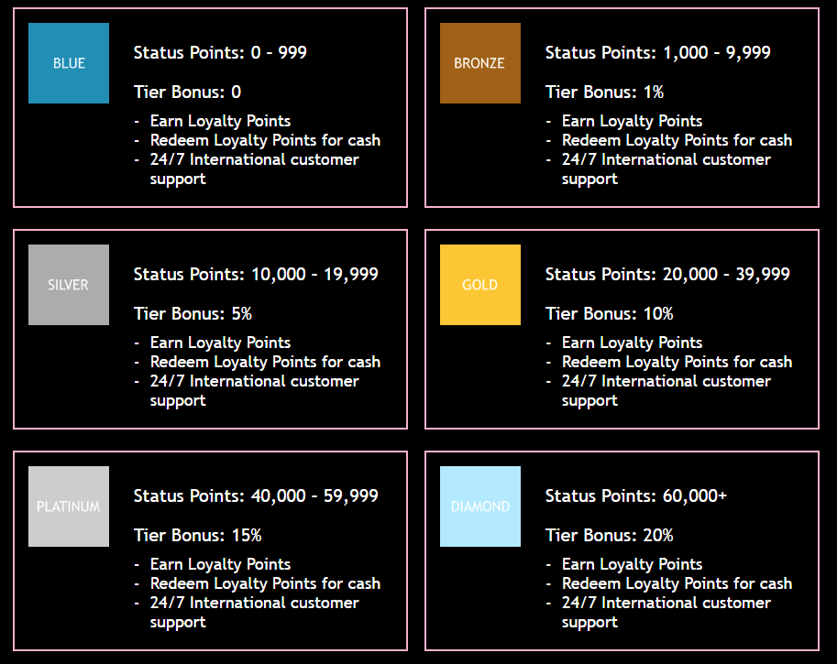Click the SILVER tier square
Screen dimensions: 837x664
click(69, 285)
